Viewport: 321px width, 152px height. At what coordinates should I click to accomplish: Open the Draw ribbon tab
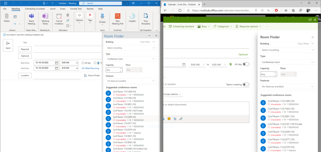pos(63,9)
